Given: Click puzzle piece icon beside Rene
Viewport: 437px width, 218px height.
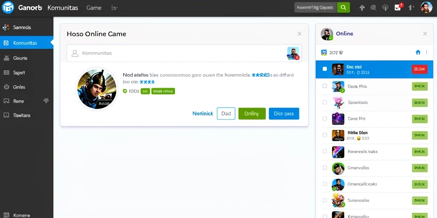Looking at the screenshot, I should coord(46,100).
